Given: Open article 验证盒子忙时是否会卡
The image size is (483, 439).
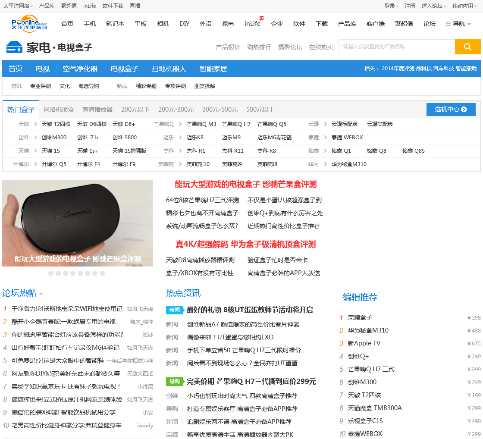Looking at the screenshot, I should (278, 260).
